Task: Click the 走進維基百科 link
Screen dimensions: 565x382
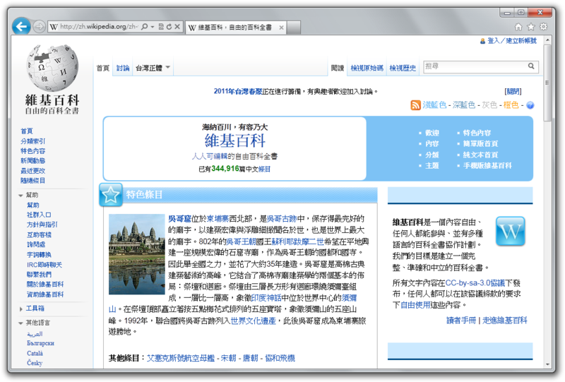Action: (505, 321)
